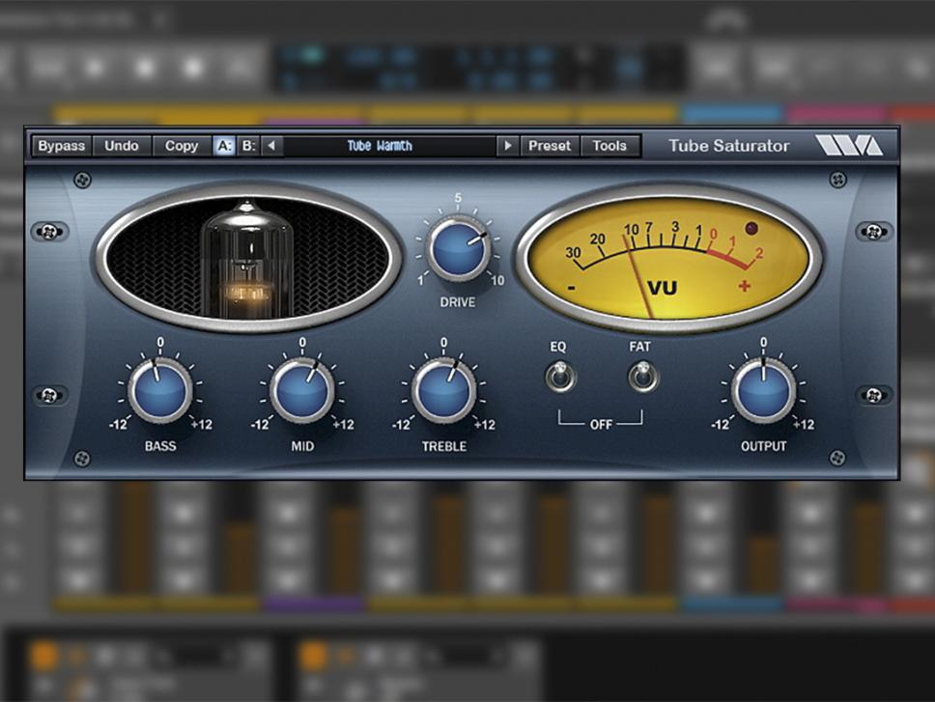The height and width of the screenshot is (702, 935).
Task: Toggle the FAT switch
Action: coord(641,376)
